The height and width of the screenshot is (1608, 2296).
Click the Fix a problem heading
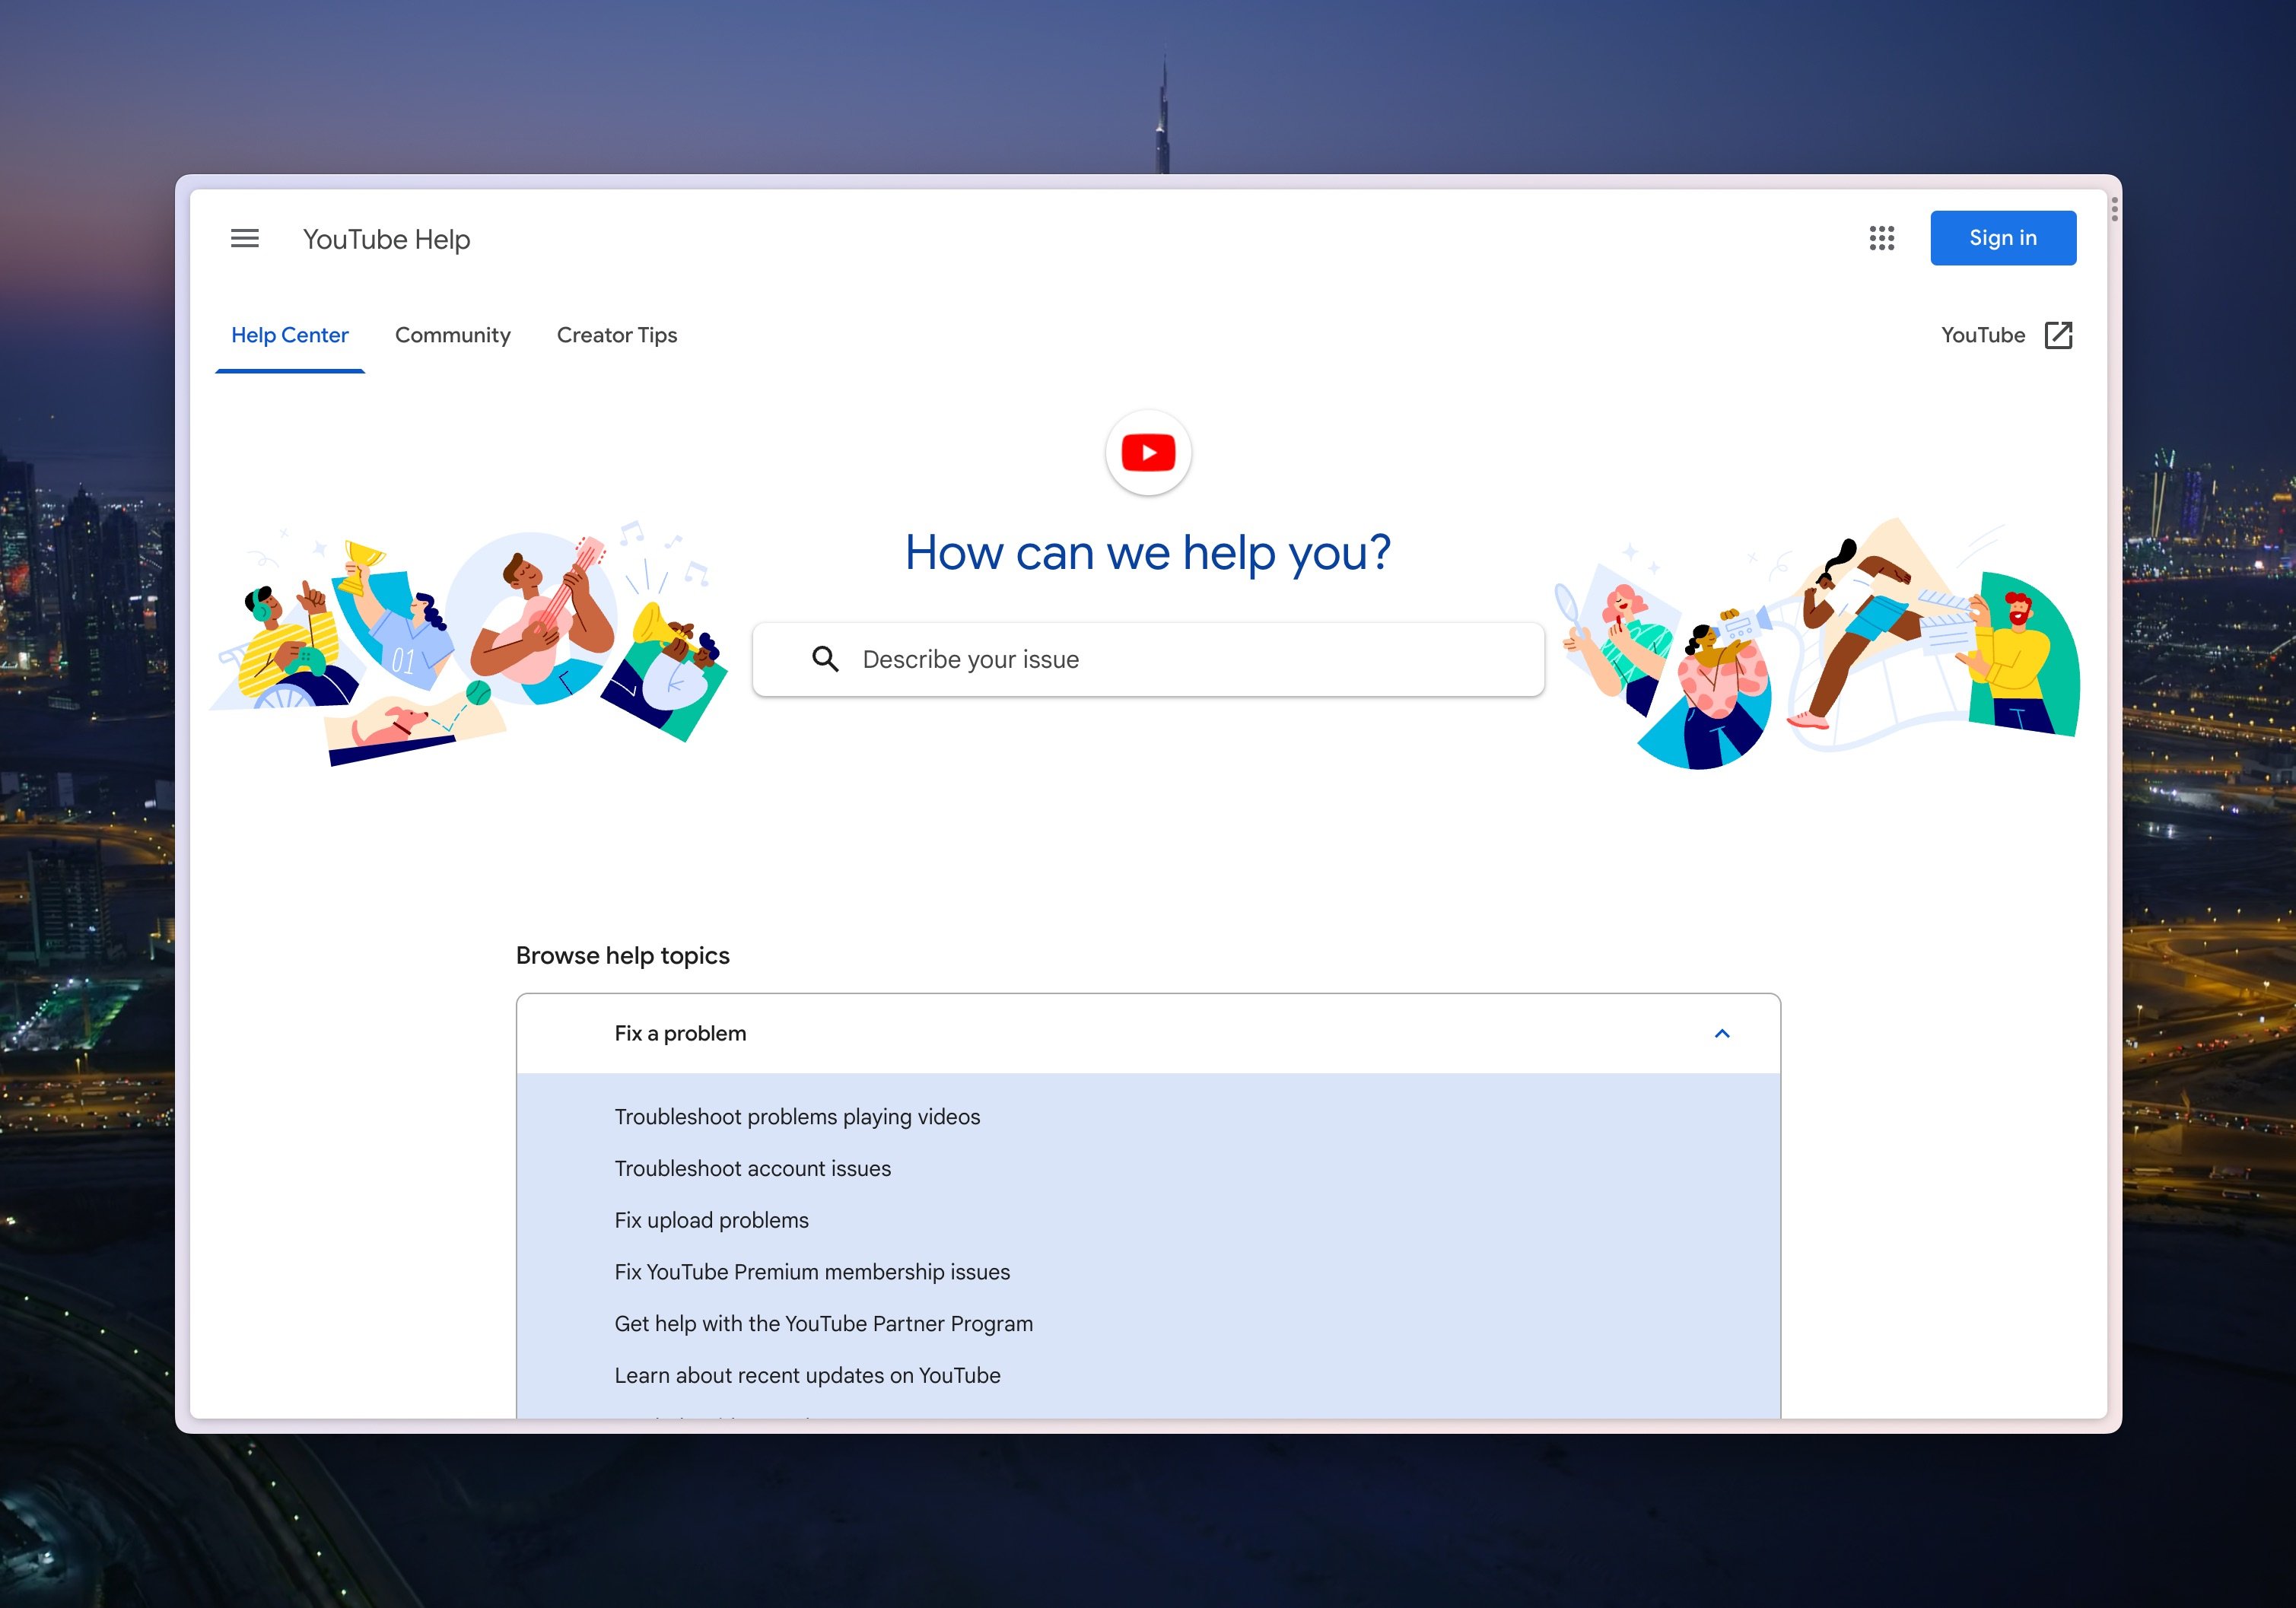coord(680,1033)
